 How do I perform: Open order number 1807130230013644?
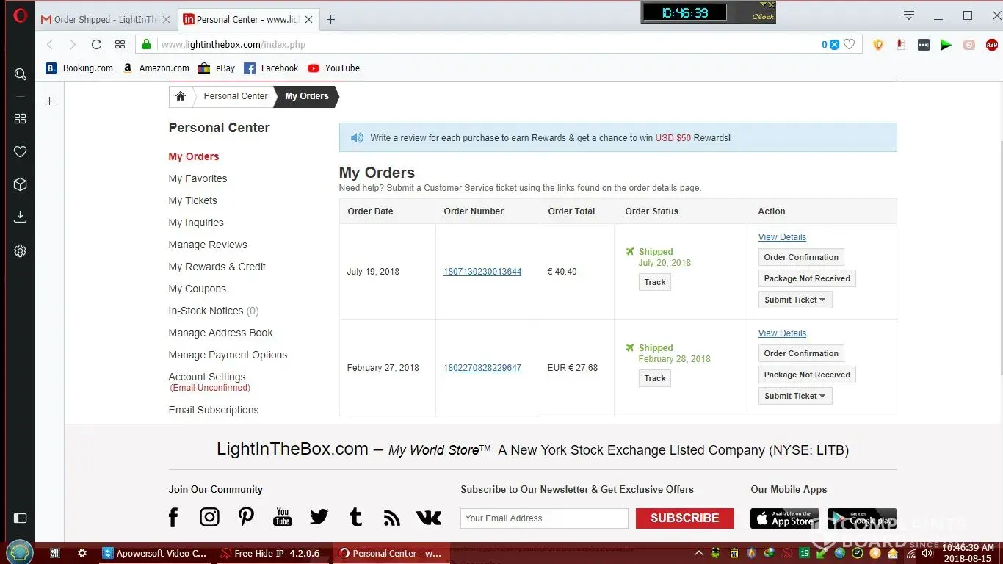click(482, 272)
